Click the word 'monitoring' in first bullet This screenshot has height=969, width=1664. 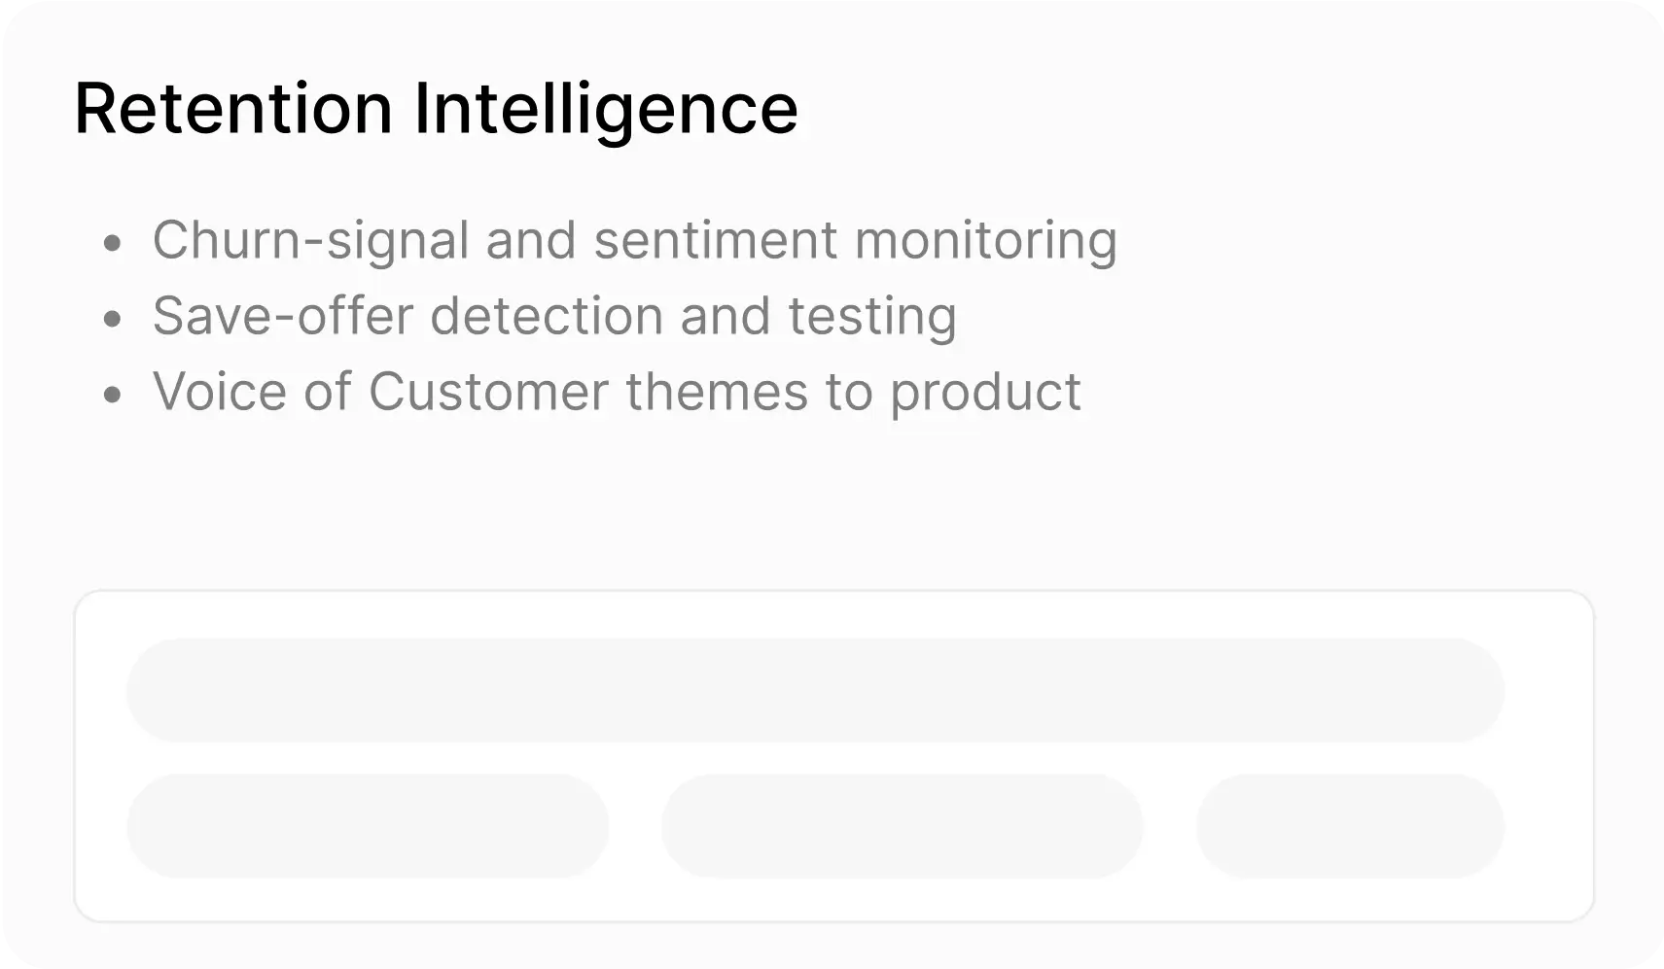985,240
